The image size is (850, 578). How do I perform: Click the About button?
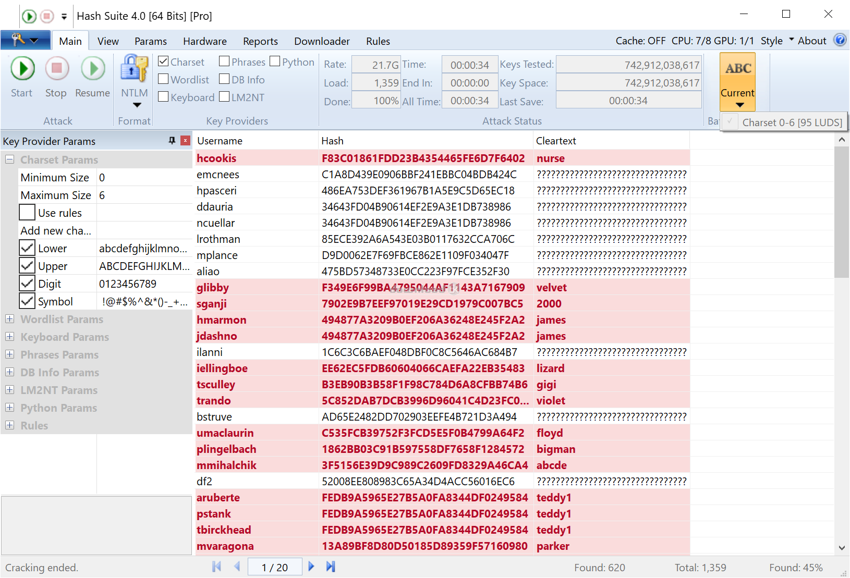click(812, 41)
